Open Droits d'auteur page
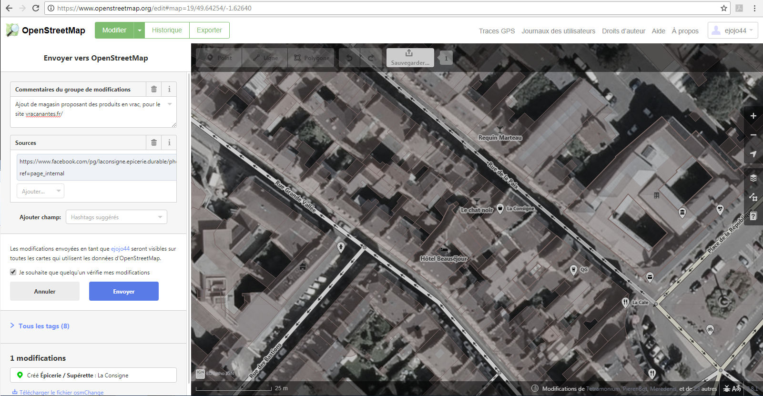 [x=623, y=31]
